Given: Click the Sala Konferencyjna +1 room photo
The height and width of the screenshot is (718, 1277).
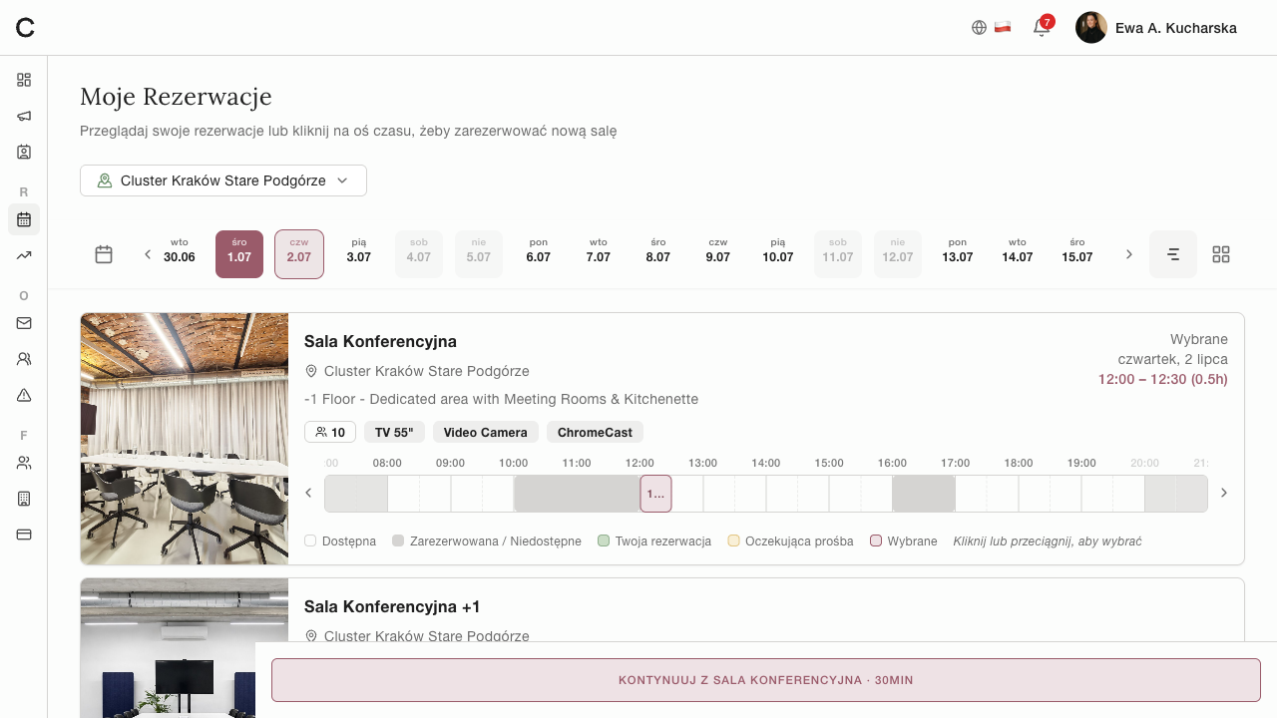Looking at the screenshot, I should tap(185, 648).
